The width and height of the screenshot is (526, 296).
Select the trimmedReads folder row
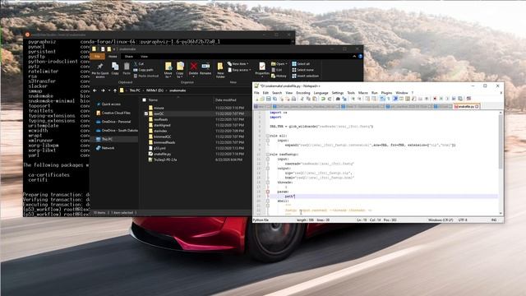point(196,142)
